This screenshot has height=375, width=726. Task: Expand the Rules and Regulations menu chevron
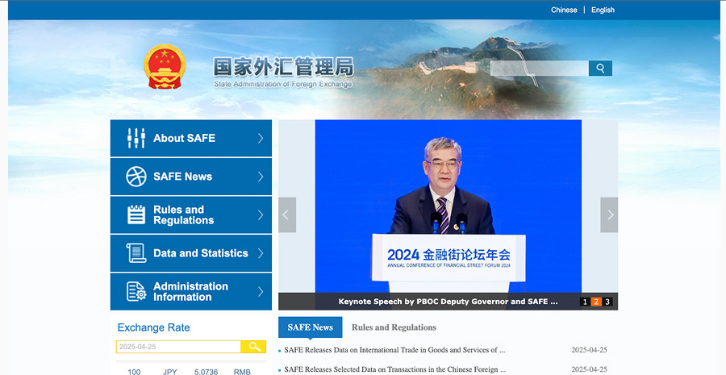point(261,215)
